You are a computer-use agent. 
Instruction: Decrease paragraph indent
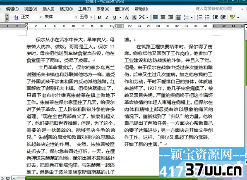pyautogui.click(x=215, y=17)
